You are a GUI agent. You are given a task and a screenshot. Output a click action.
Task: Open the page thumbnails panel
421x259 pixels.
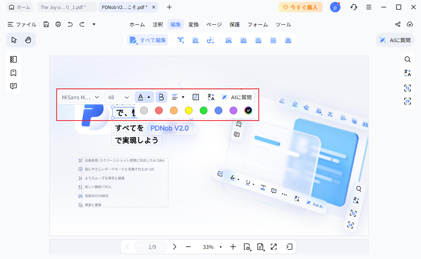(x=13, y=59)
